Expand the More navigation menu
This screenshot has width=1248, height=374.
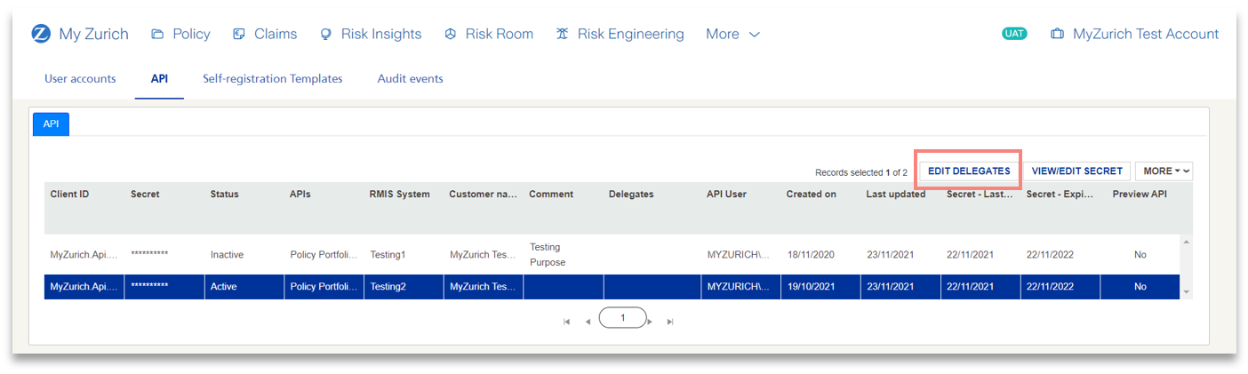pyautogui.click(x=732, y=35)
